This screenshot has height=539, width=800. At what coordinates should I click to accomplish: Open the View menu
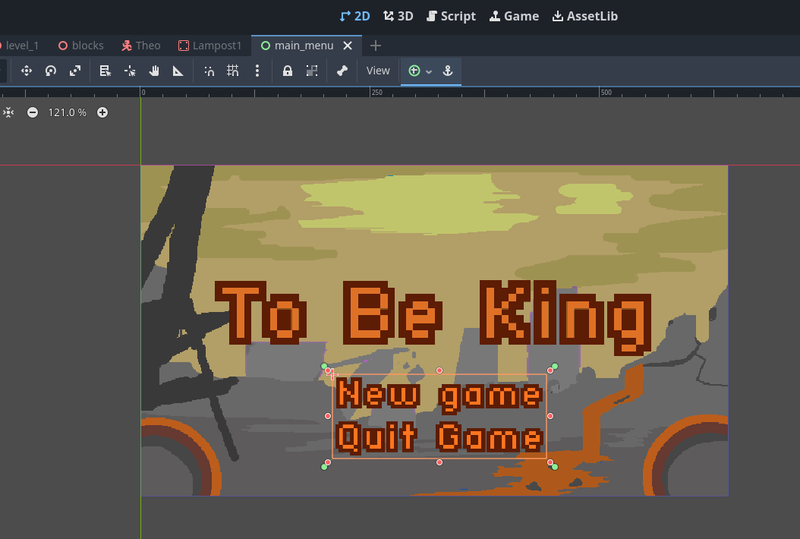(378, 71)
